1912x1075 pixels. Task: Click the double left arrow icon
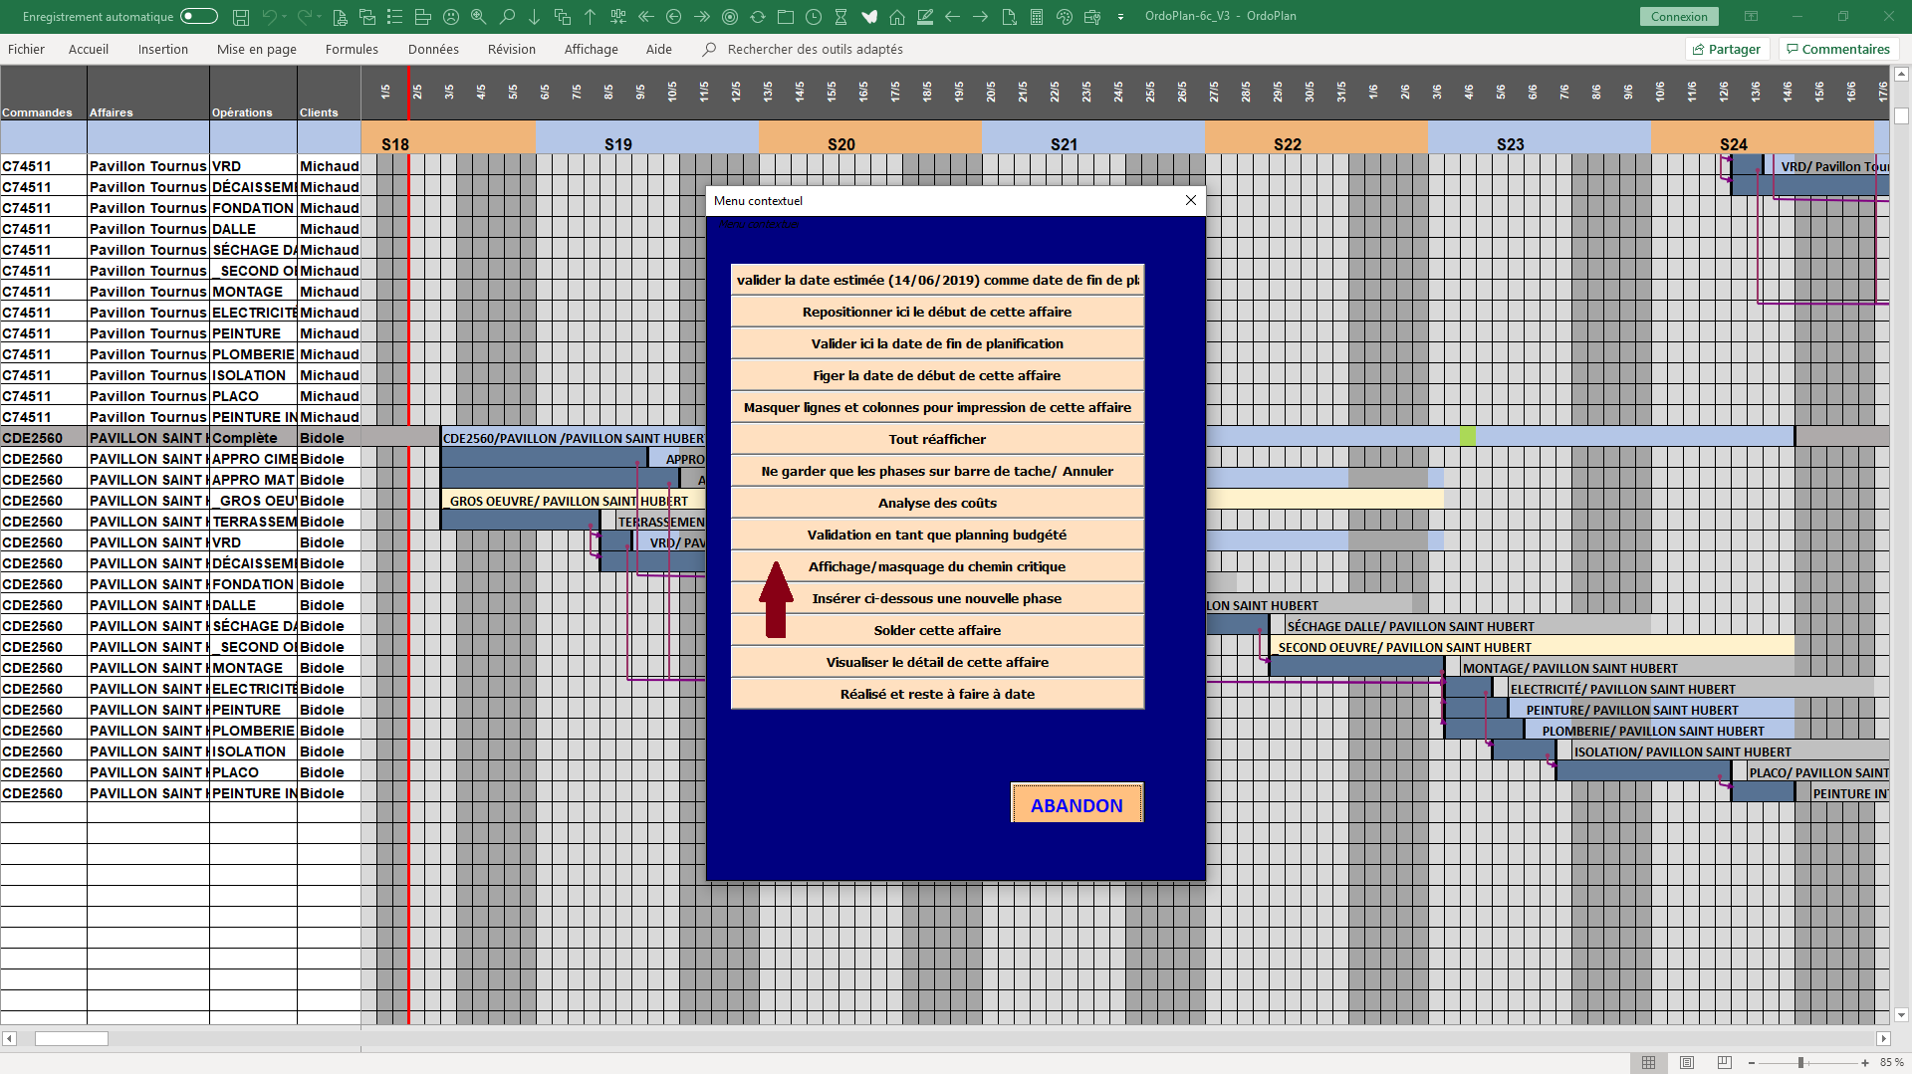tap(646, 16)
